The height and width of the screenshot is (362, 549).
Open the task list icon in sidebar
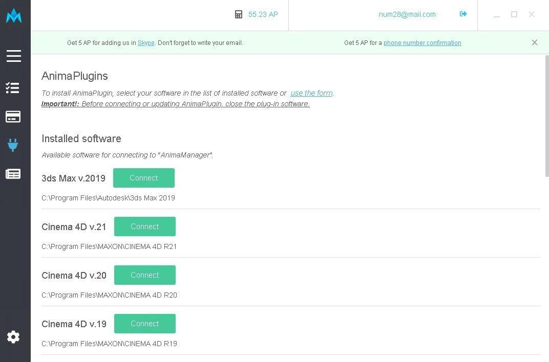(13, 88)
